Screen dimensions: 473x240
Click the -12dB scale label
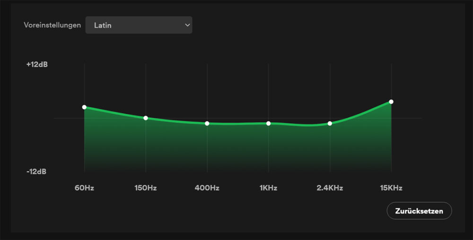pyautogui.click(x=37, y=171)
